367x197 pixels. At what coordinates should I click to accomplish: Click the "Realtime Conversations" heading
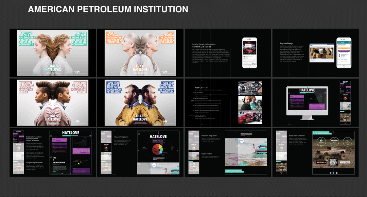click(x=34, y=137)
